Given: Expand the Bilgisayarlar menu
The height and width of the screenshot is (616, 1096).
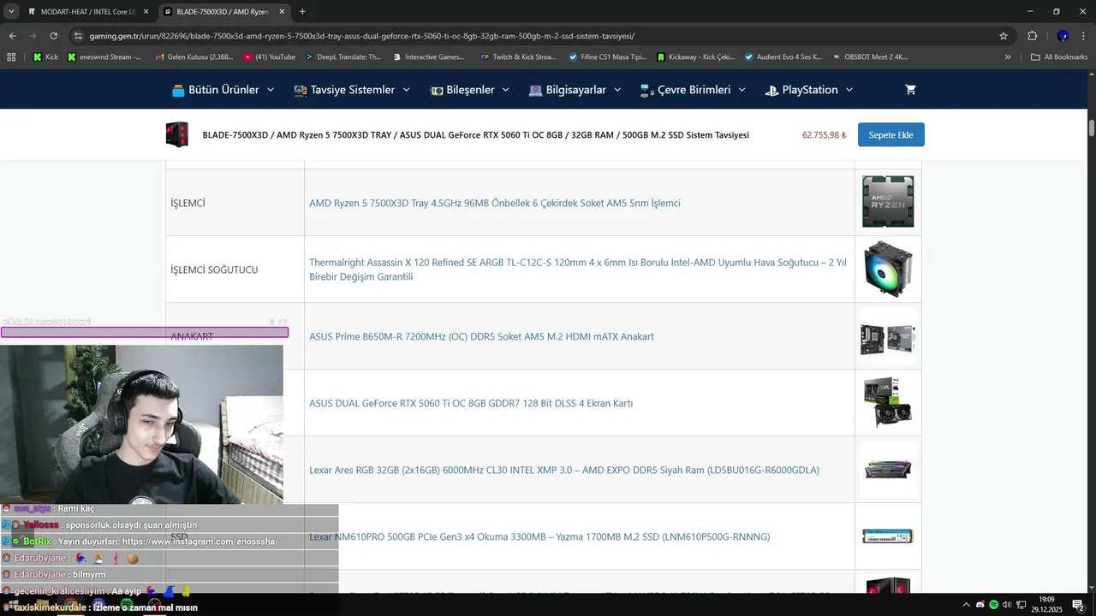Looking at the screenshot, I should 575,90.
